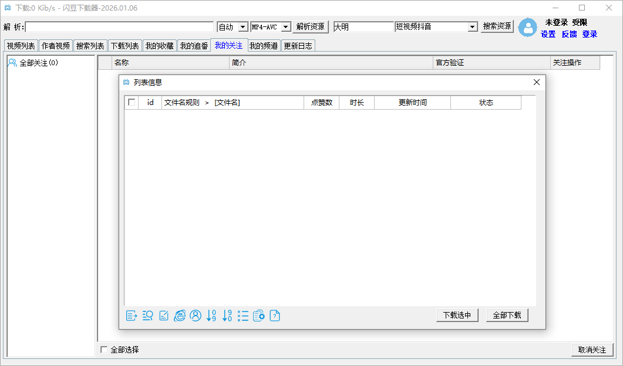This screenshot has width=623, height=366.
Task: Open in browser via Internet Explorer icon
Action: (x=180, y=316)
